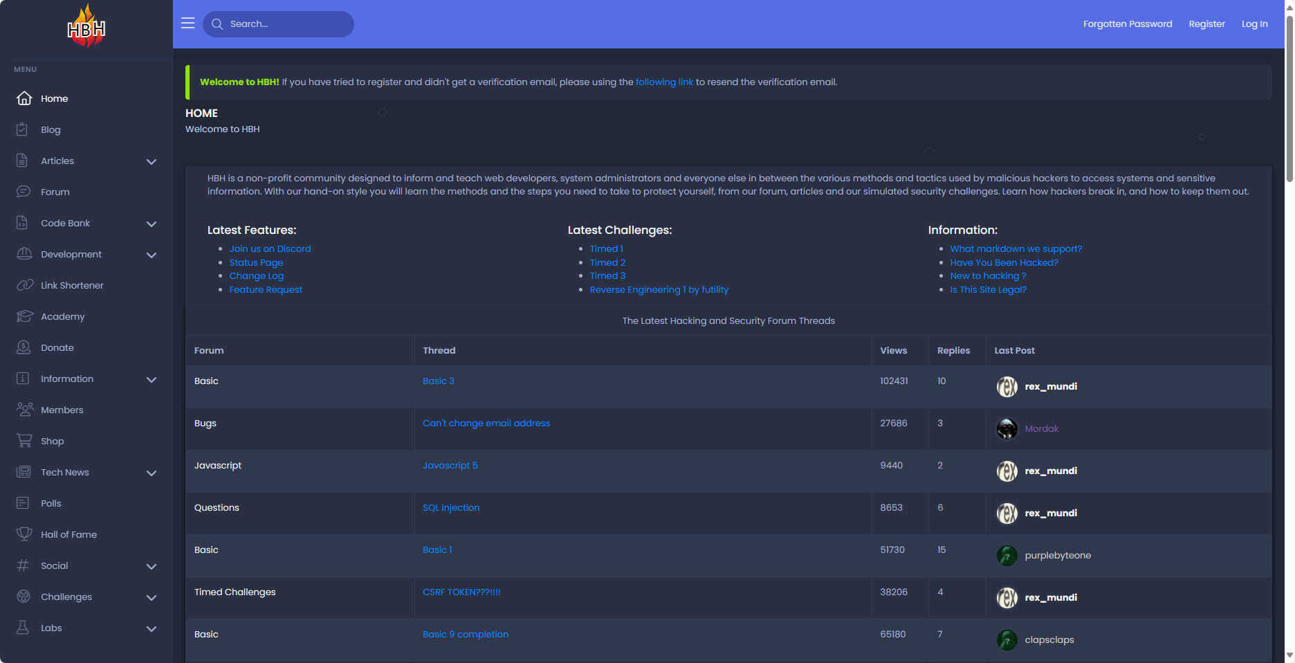Viewport: 1295px width, 663px height.
Task: Expand the Social submenu chevron
Action: point(151,566)
